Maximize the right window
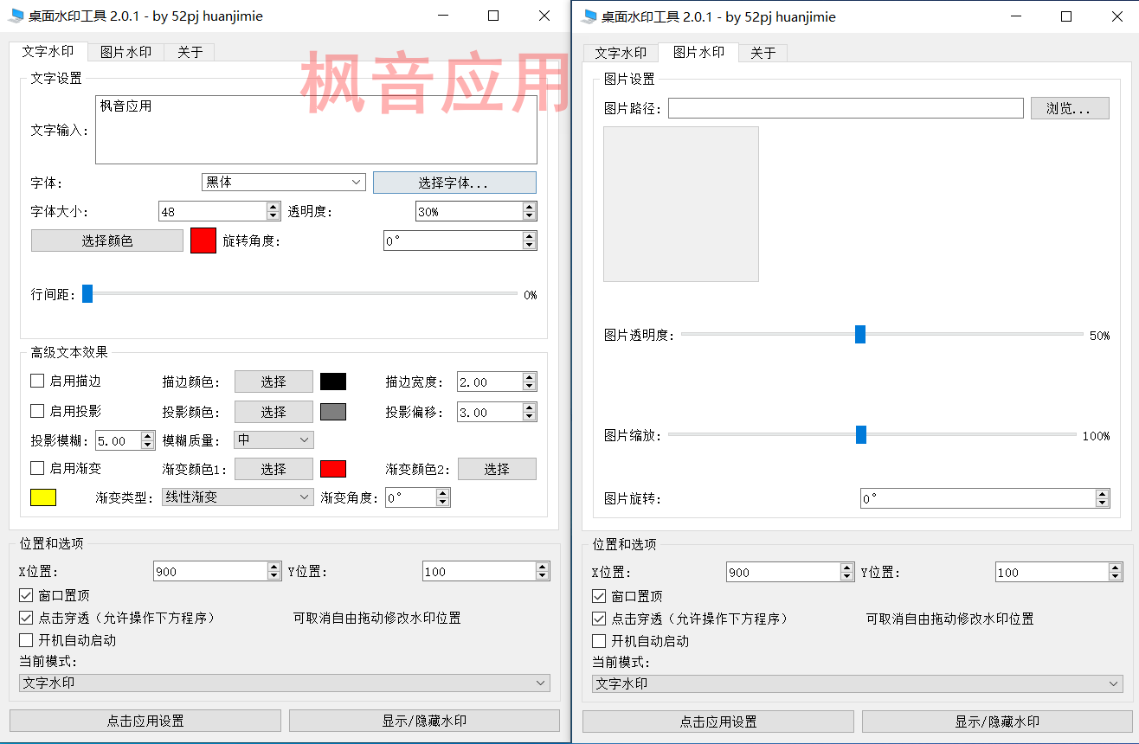Image resolution: width=1139 pixels, height=744 pixels. (x=1066, y=16)
